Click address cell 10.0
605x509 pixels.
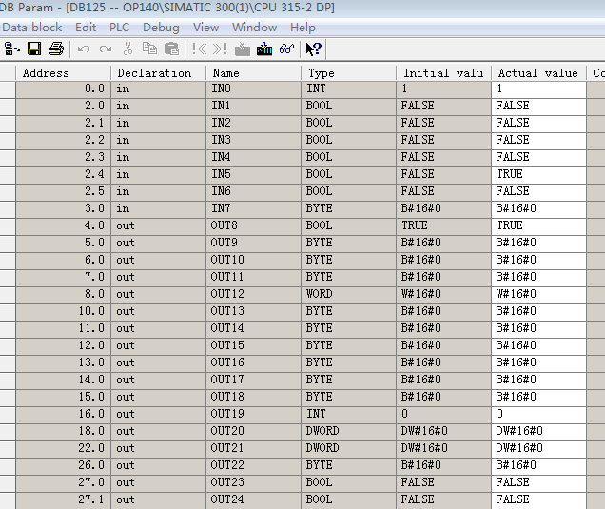[64, 311]
